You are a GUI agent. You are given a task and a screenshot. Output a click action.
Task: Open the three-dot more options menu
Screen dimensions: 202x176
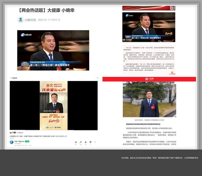click(x=95, y=142)
